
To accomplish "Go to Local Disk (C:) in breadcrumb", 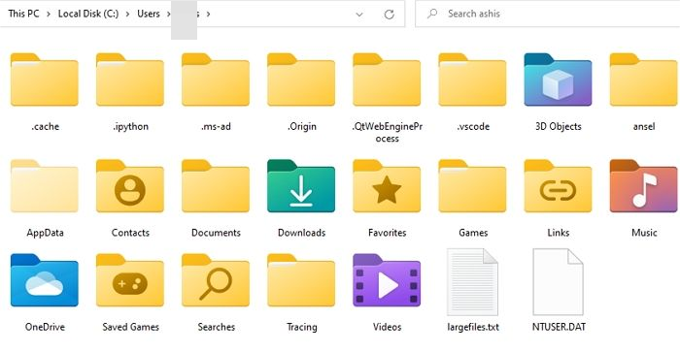I will click(88, 14).
